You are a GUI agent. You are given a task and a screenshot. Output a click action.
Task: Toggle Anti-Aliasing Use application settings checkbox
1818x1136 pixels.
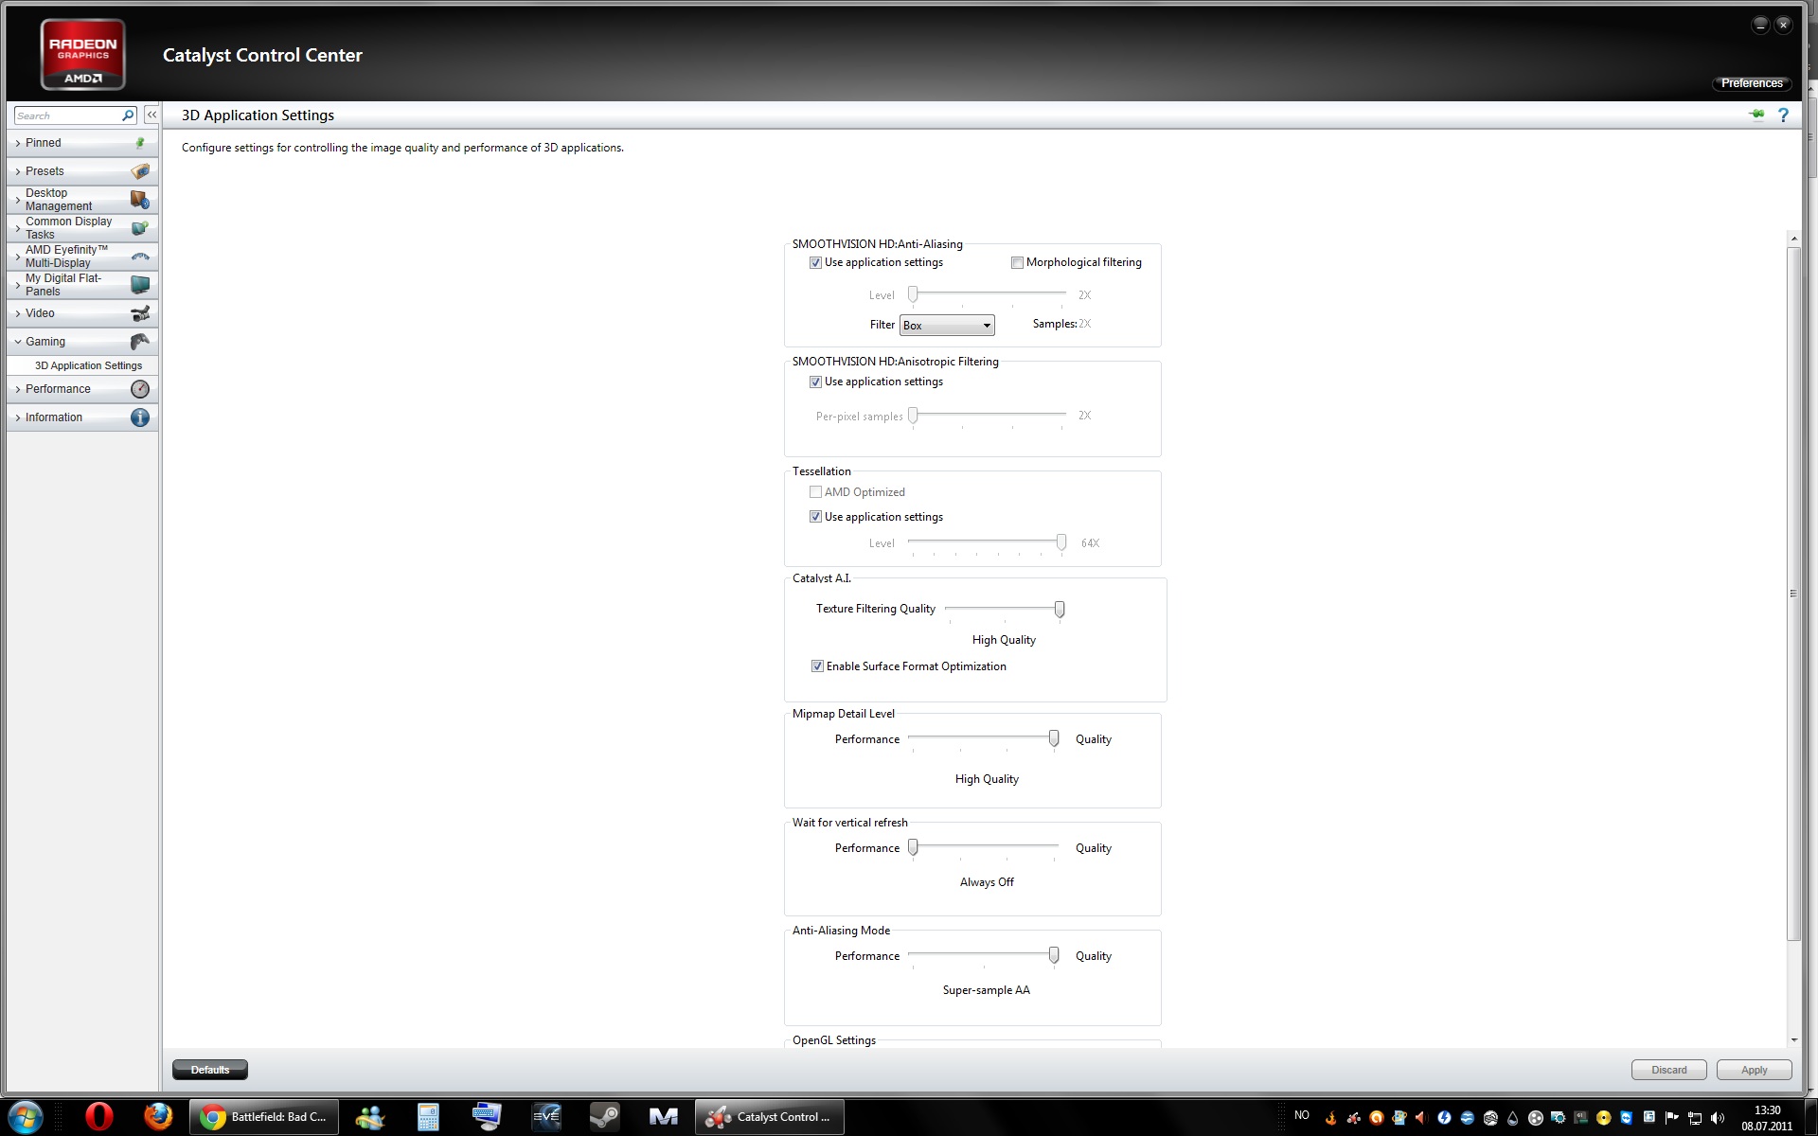tap(815, 263)
